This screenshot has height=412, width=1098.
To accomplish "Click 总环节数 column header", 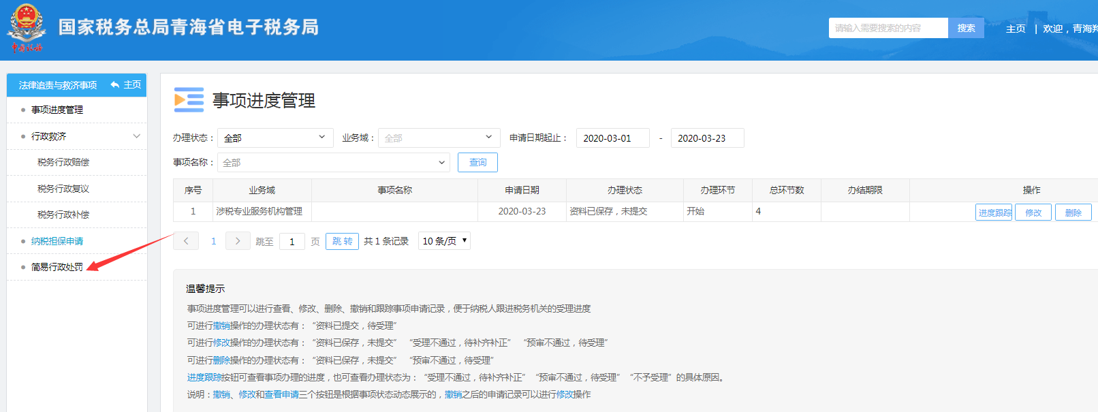I will coord(787,190).
